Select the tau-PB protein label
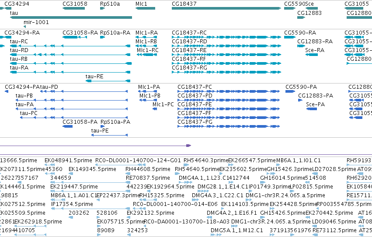372x237 pixels. 24,96
